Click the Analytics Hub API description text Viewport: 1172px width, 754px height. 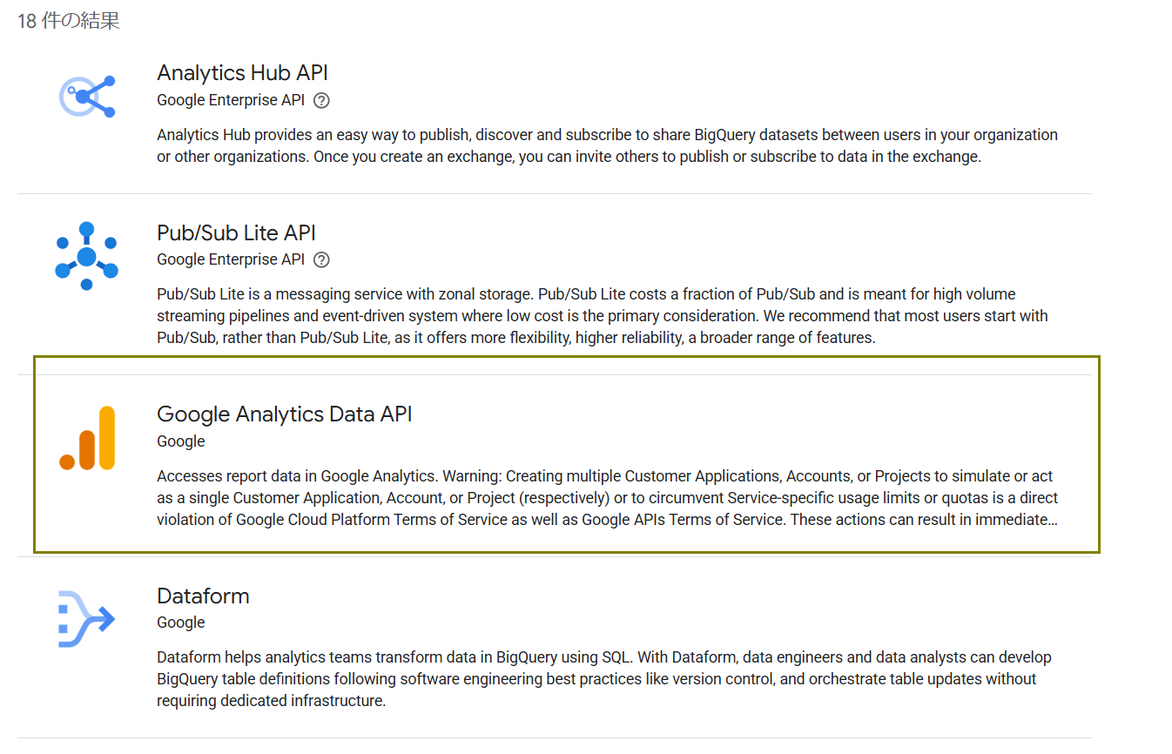607,146
